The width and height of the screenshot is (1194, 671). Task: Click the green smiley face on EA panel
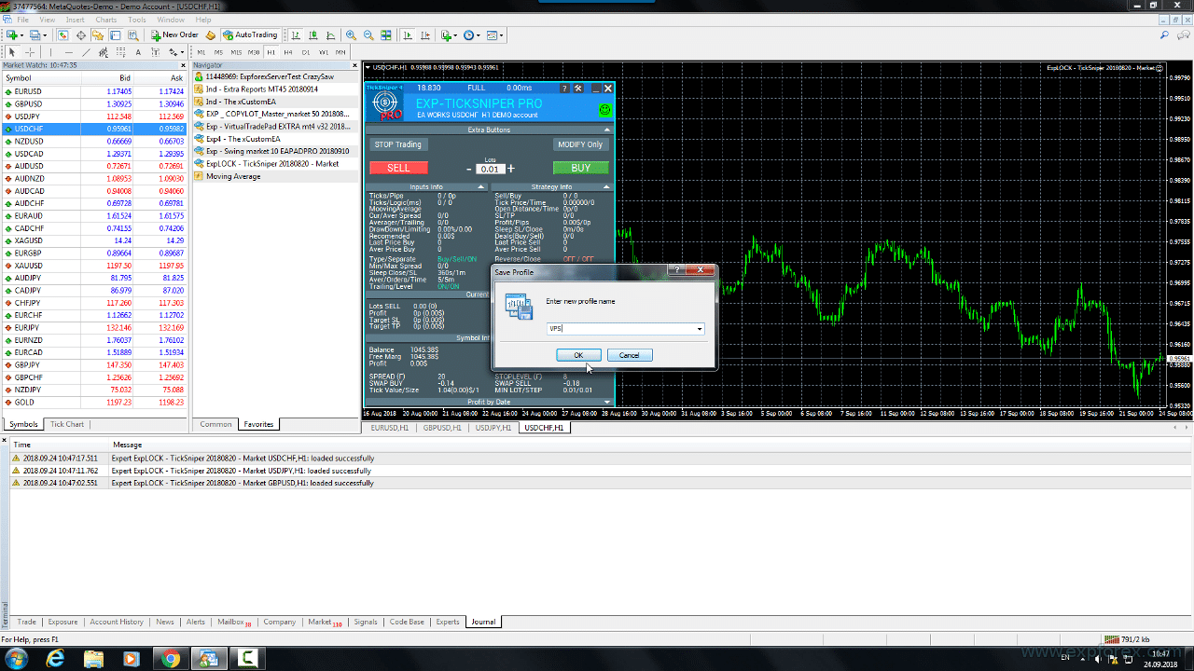pyautogui.click(x=604, y=110)
